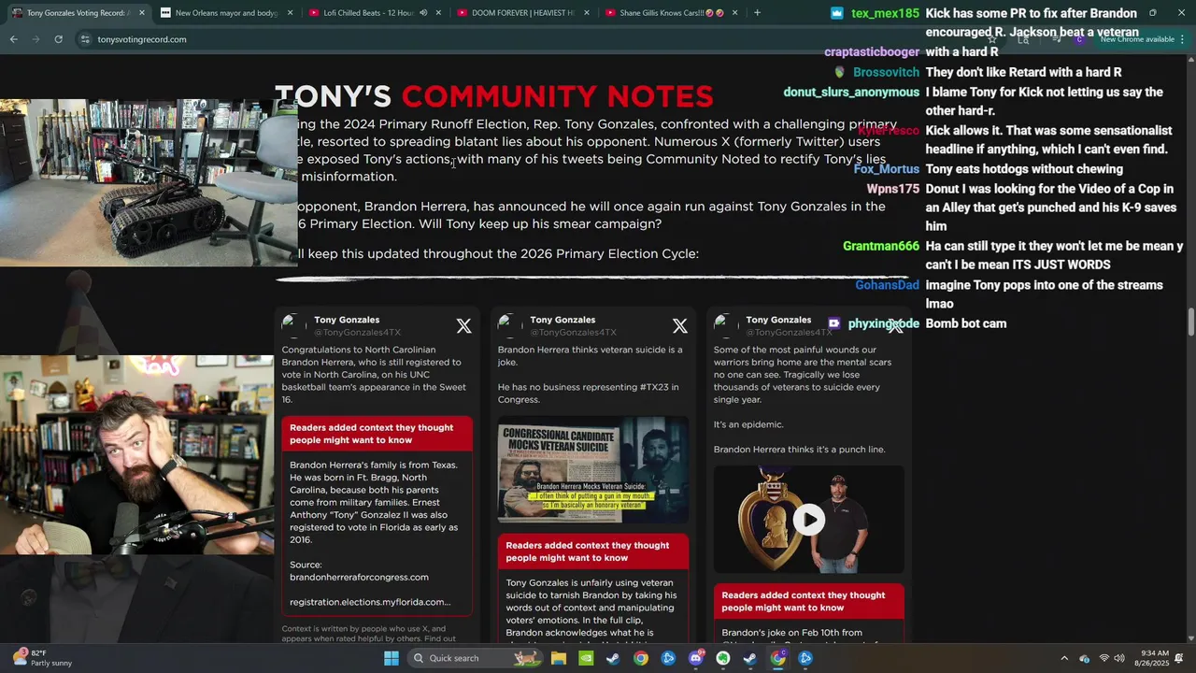Open the volume speaker tray icon

point(1119,658)
